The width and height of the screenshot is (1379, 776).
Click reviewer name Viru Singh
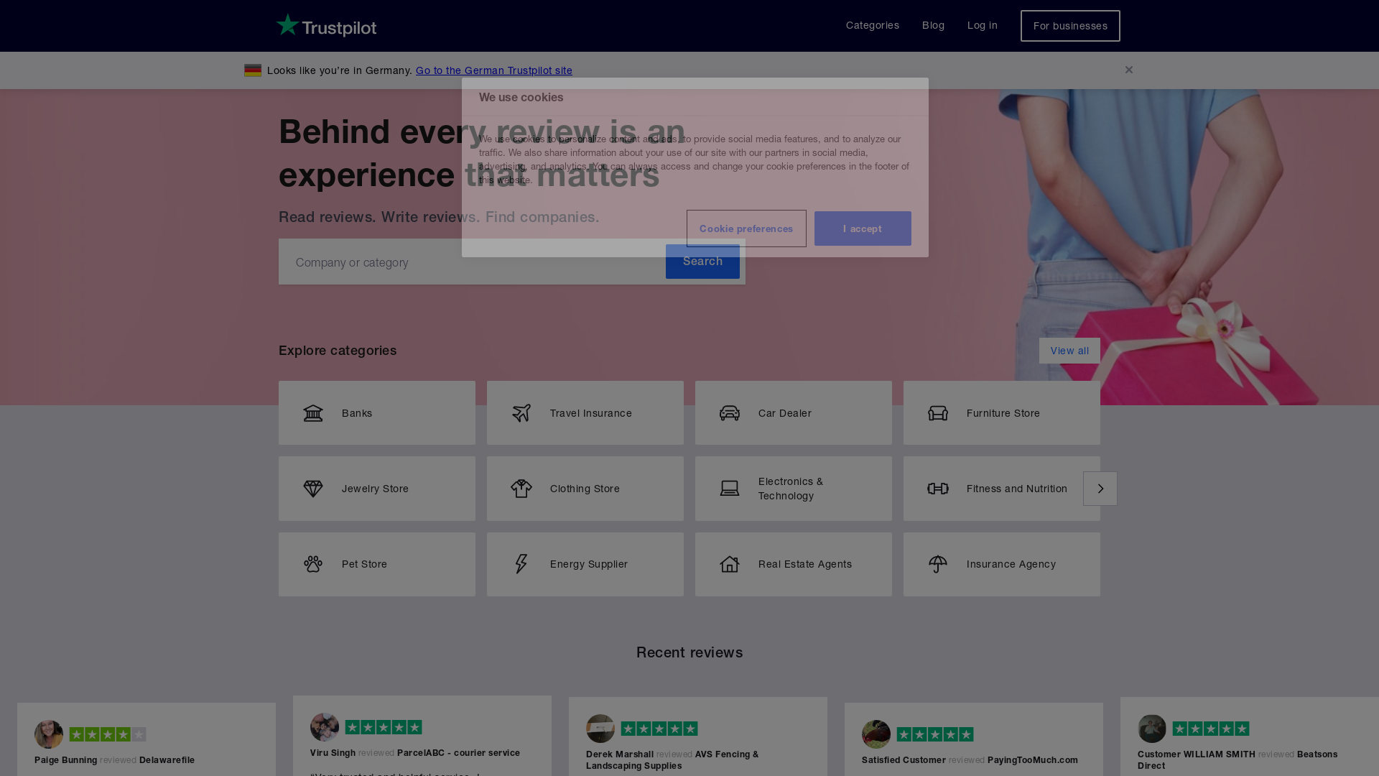[333, 753]
